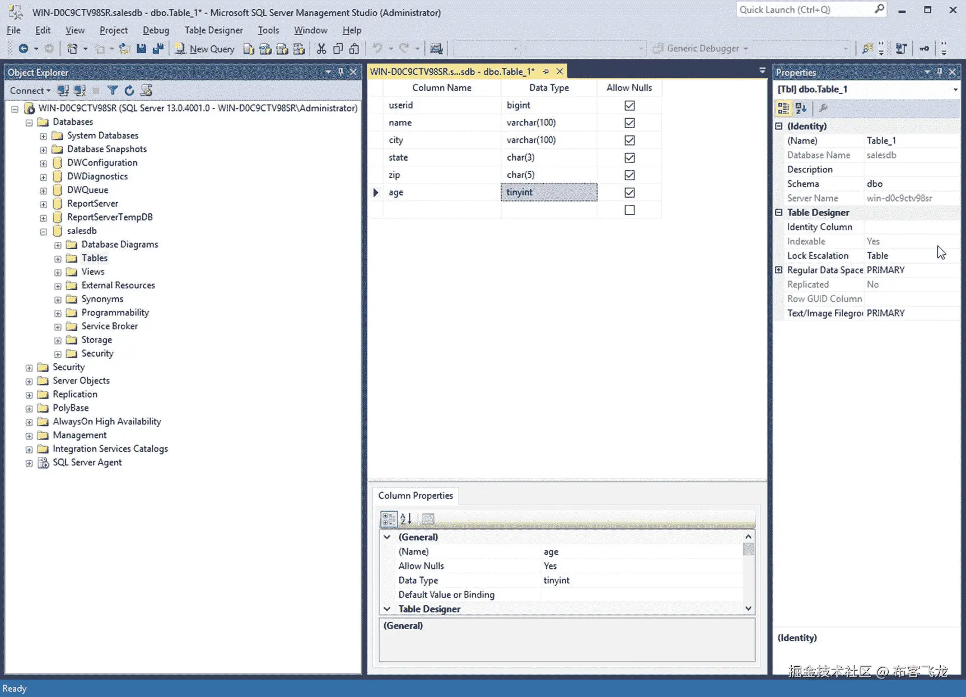Open the Edit menu
966x697 pixels.
click(43, 30)
